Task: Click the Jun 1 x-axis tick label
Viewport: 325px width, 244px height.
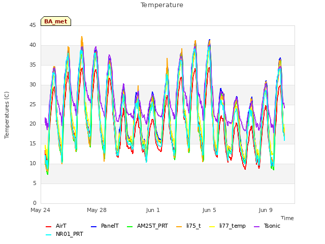Action: pos(153,210)
